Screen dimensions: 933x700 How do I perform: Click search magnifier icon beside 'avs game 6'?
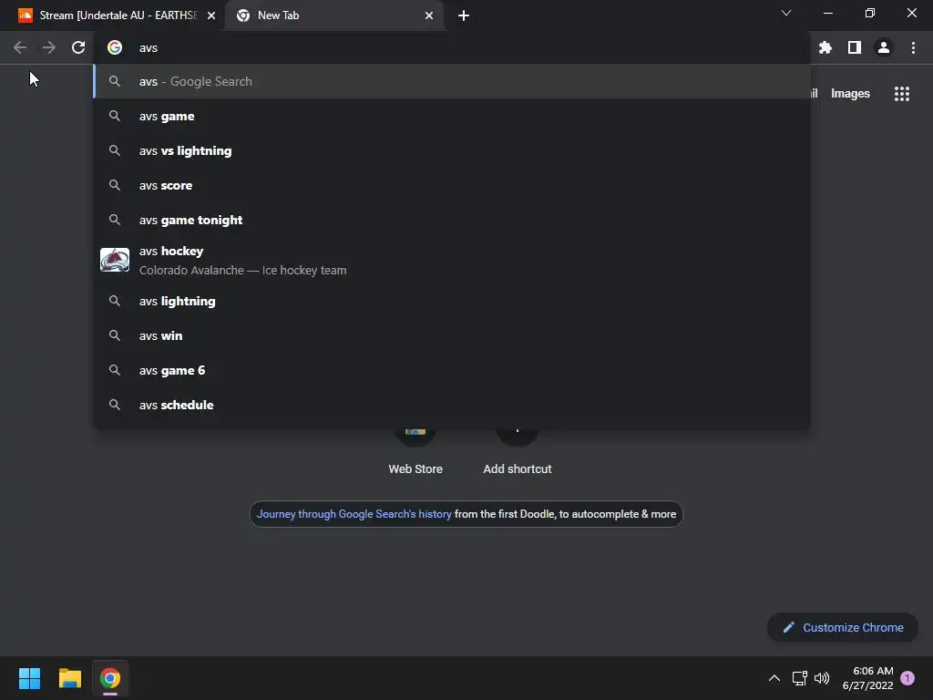point(115,370)
